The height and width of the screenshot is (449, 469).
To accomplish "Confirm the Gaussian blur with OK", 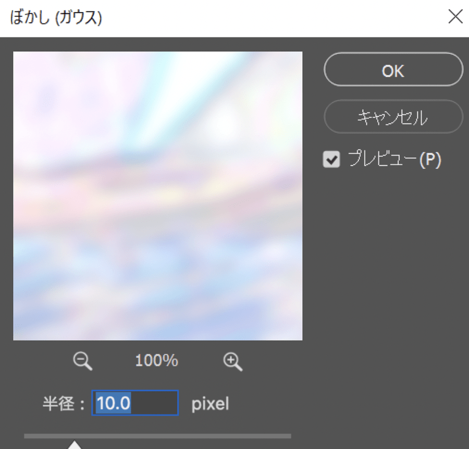I will pyautogui.click(x=393, y=69).
